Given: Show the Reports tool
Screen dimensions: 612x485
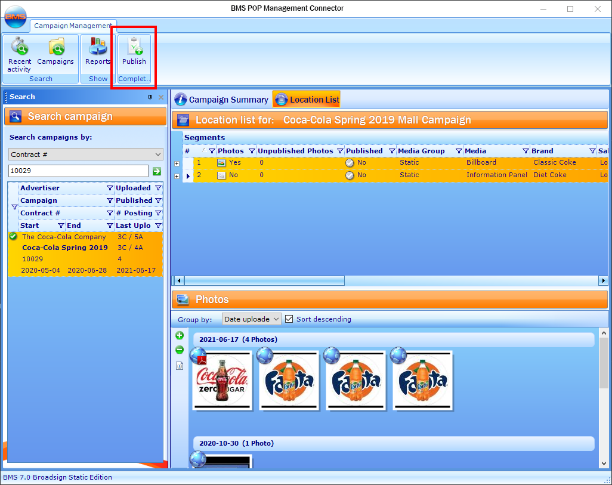Looking at the screenshot, I should click(x=98, y=51).
